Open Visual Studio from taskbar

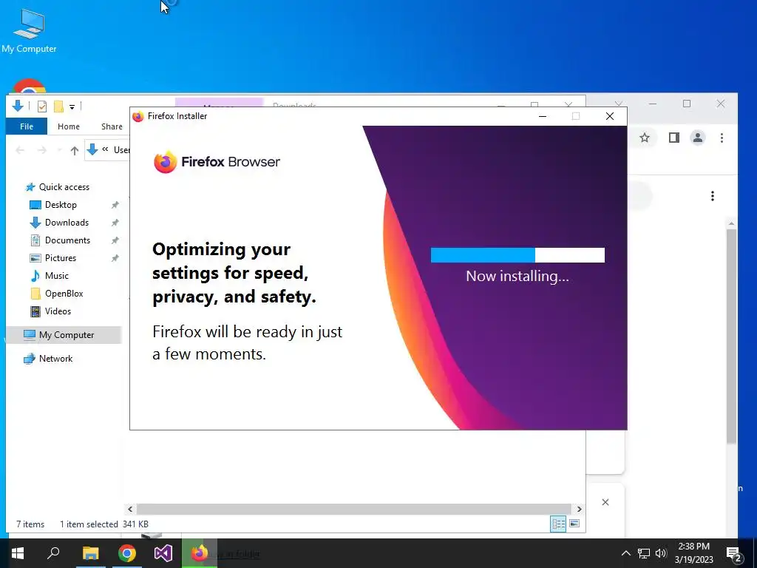click(x=163, y=553)
